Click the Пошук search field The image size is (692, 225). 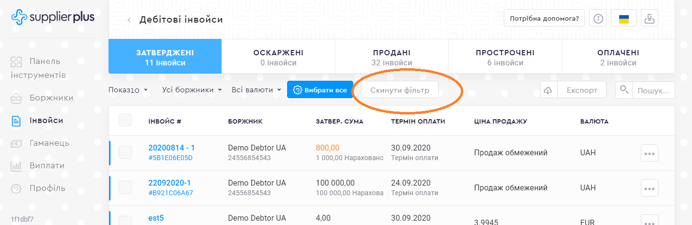coord(653,90)
